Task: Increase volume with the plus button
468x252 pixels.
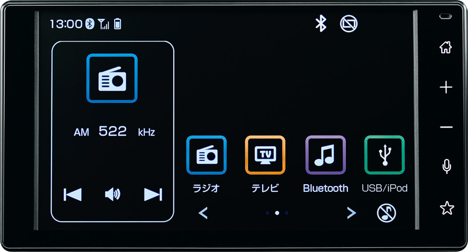Action: click(x=446, y=87)
